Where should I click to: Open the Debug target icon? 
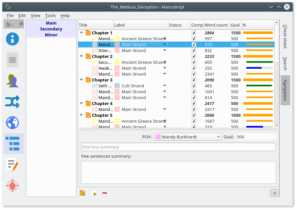pyautogui.click(x=12, y=185)
